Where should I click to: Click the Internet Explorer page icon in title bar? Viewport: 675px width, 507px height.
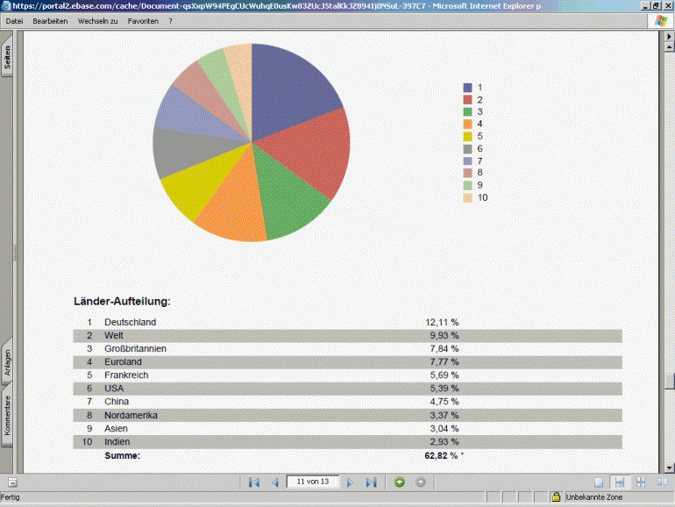pos(5,5)
